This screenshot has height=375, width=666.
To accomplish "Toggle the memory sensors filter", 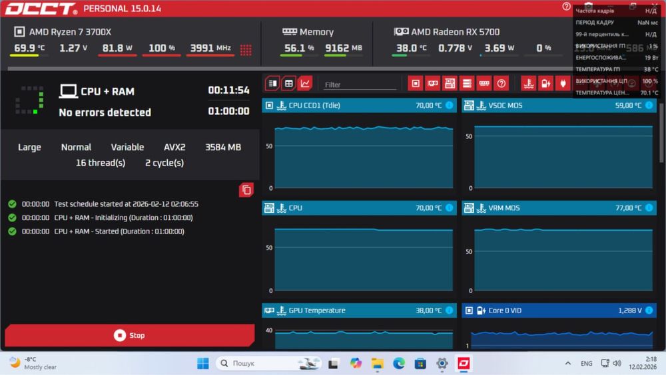I will click(x=484, y=84).
